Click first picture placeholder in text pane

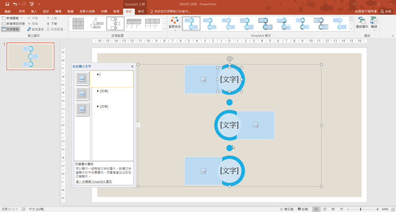[x=82, y=78]
